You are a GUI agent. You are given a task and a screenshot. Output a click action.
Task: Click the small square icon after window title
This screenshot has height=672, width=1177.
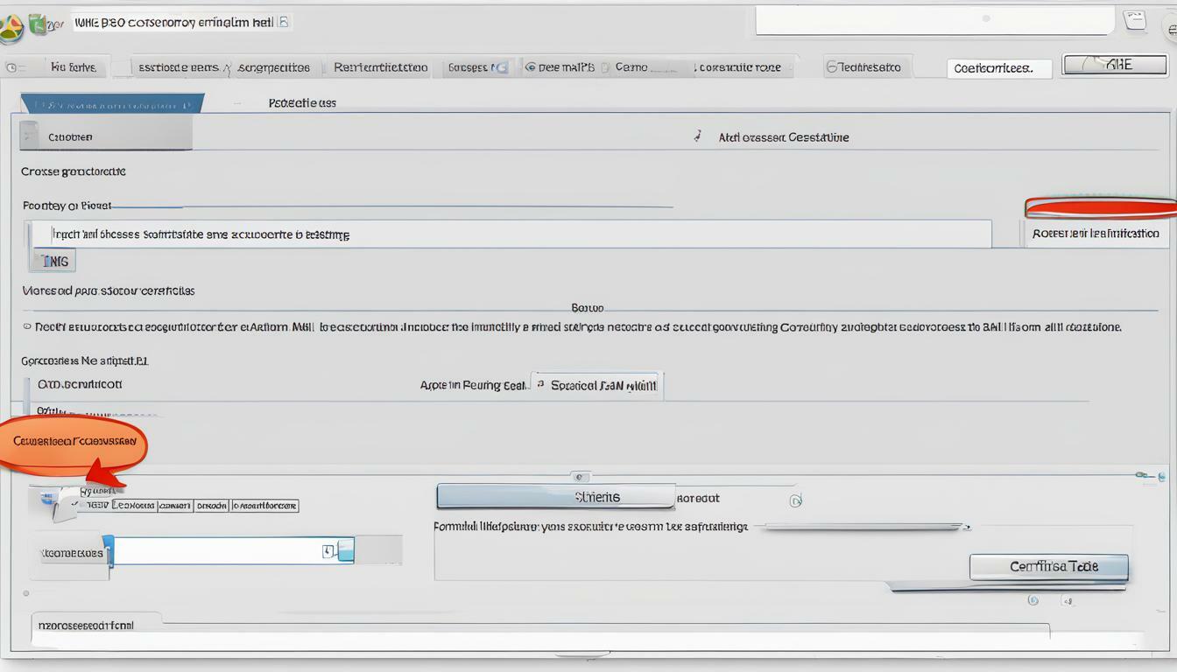coord(283,22)
